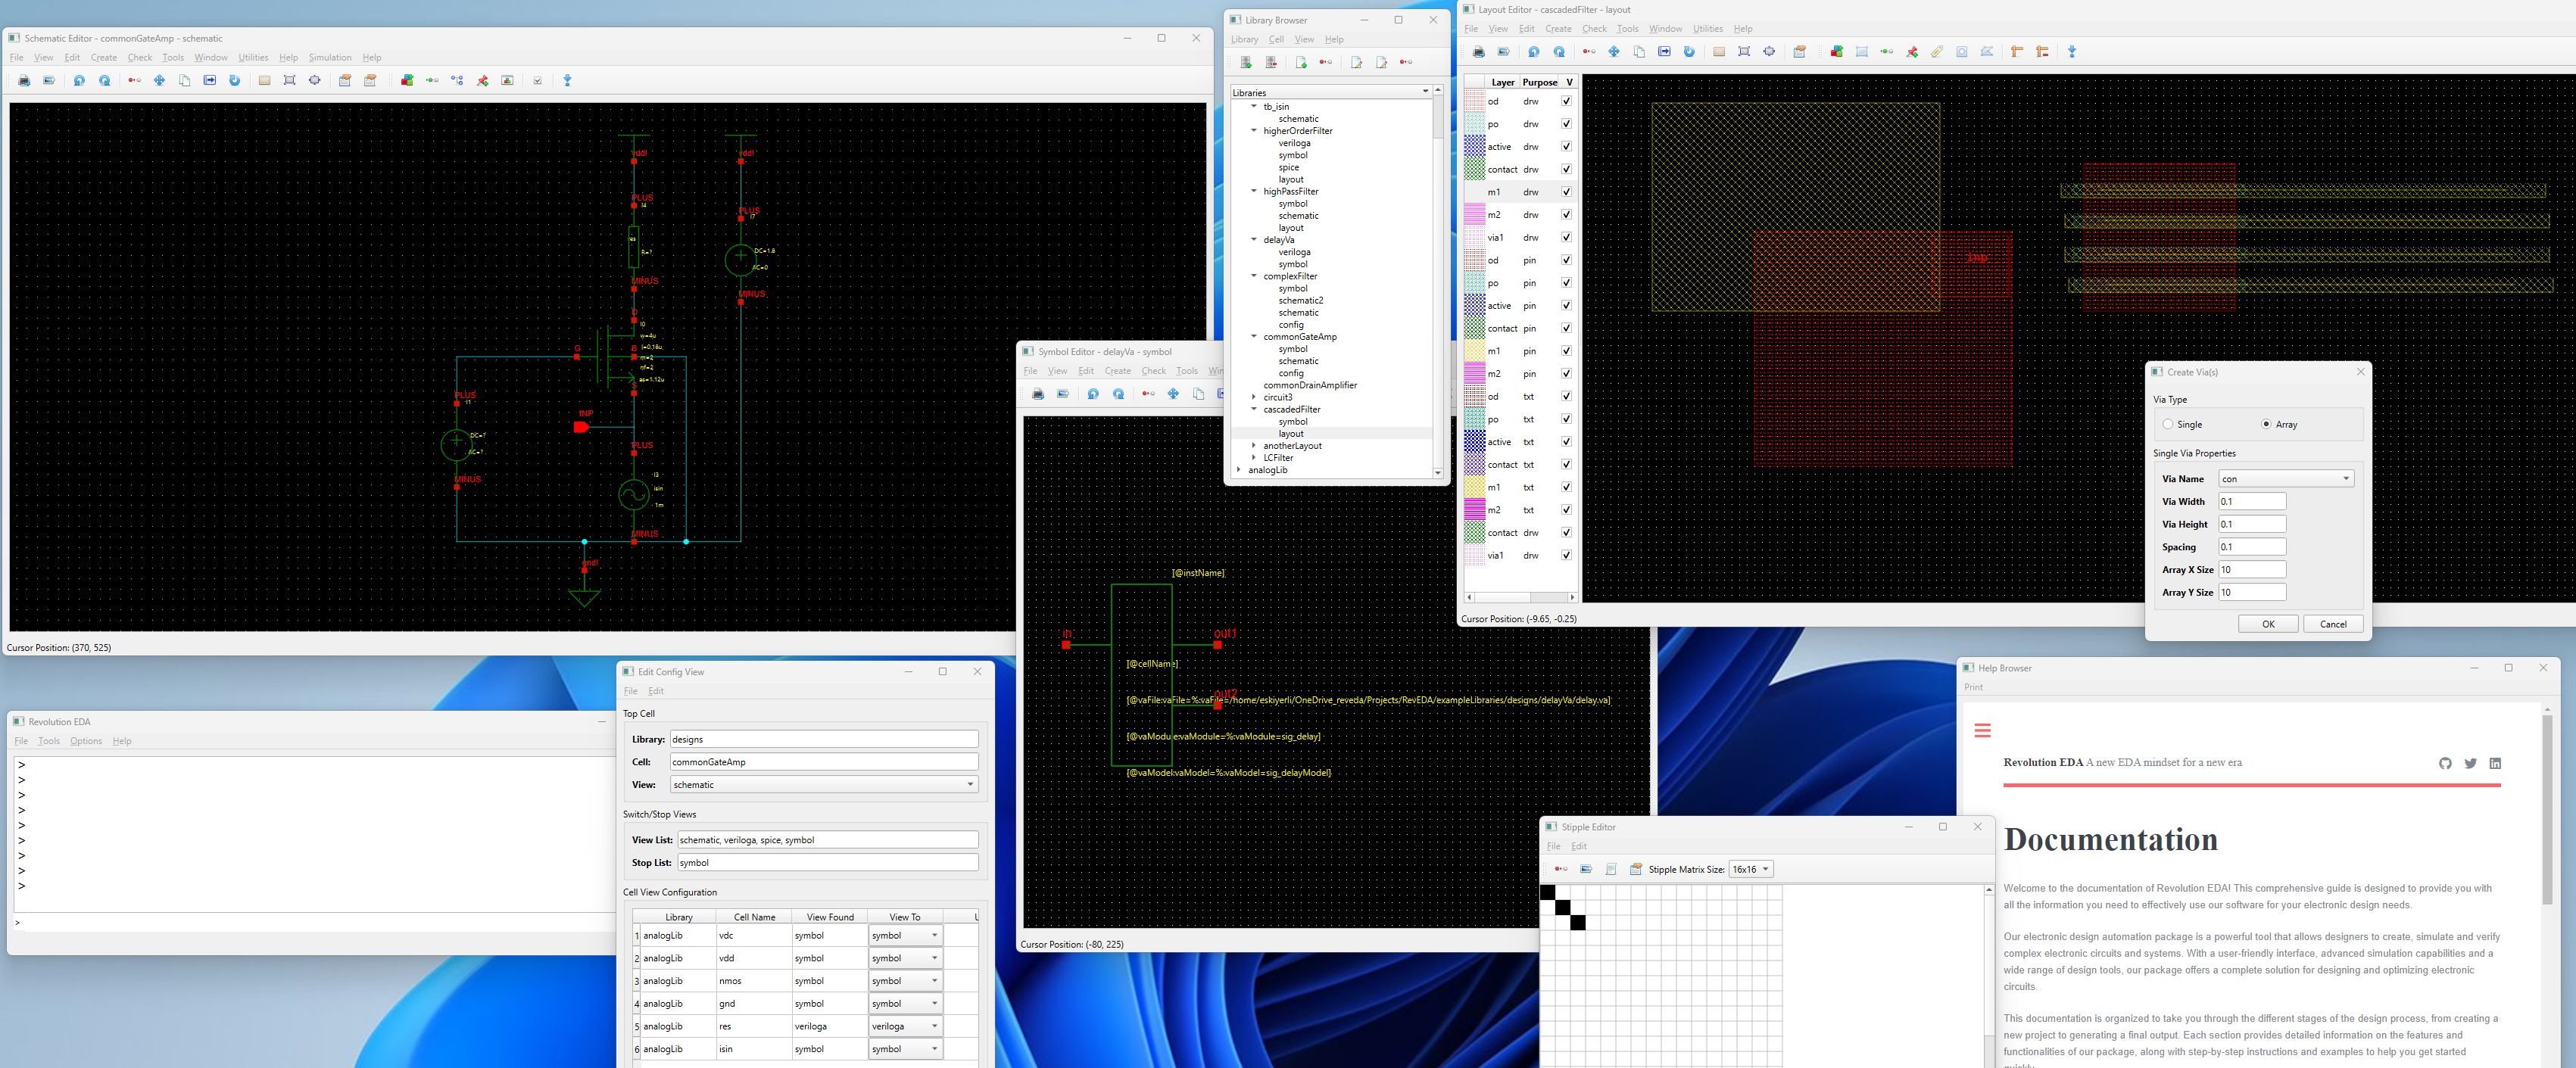Click the red pushpin icon in Schematic Editor toolbar
2576x1068 pixels.
(483, 81)
